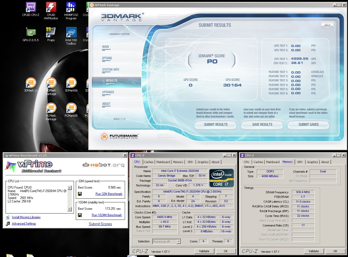This screenshot has width=348, height=257.
Task: Switch to Memory tab in left CPU-Z window
Action: tap(178, 162)
